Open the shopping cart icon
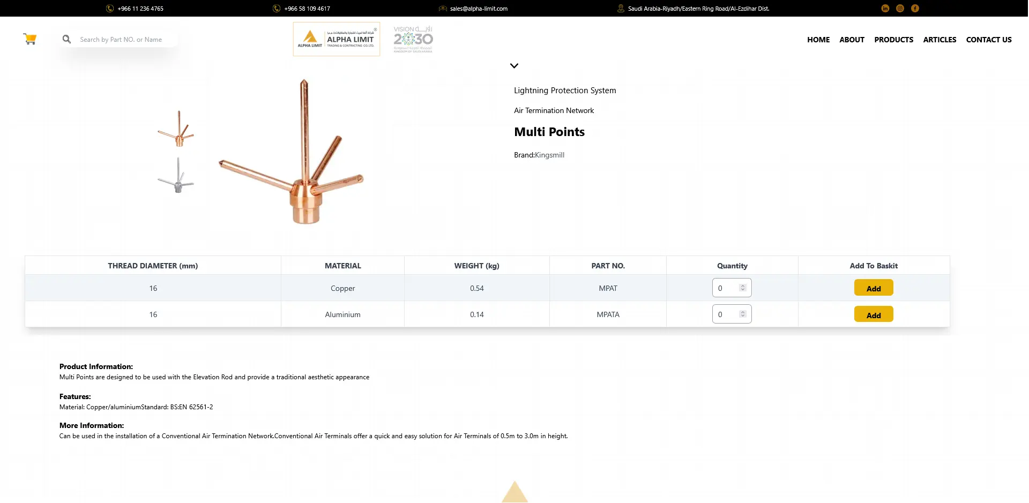This screenshot has height=503, width=1029. [x=30, y=39]
